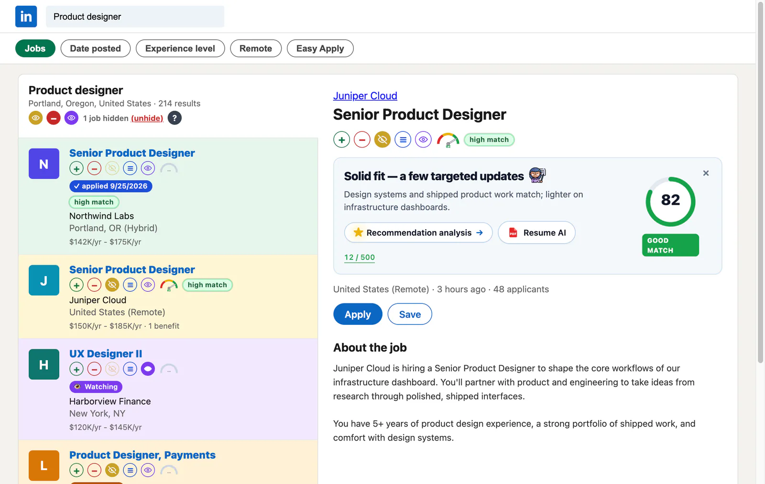
Task: Toggle the Easy Apply filter
Action: click(320, 48)
